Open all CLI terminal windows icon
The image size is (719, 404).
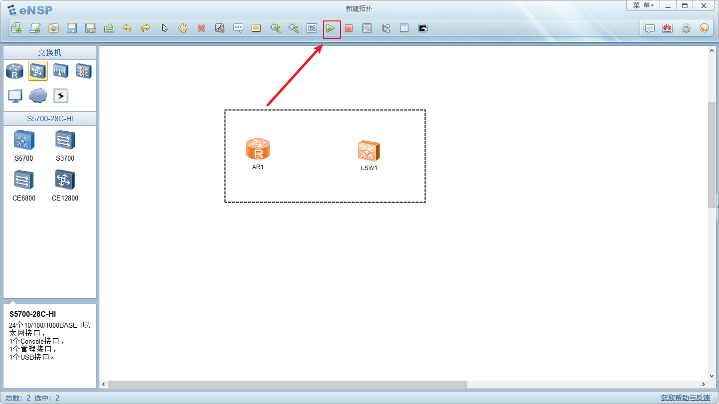pos(423,28)
